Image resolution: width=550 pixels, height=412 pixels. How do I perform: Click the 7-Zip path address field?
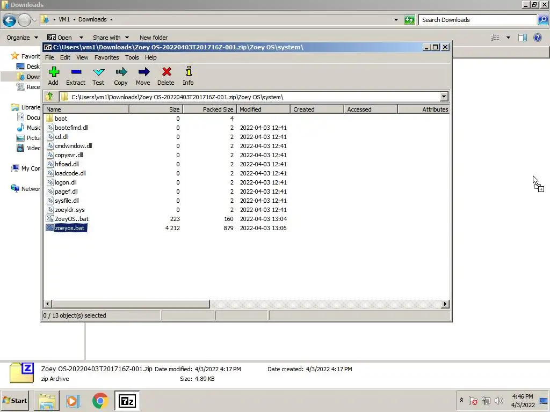(249, 97)
